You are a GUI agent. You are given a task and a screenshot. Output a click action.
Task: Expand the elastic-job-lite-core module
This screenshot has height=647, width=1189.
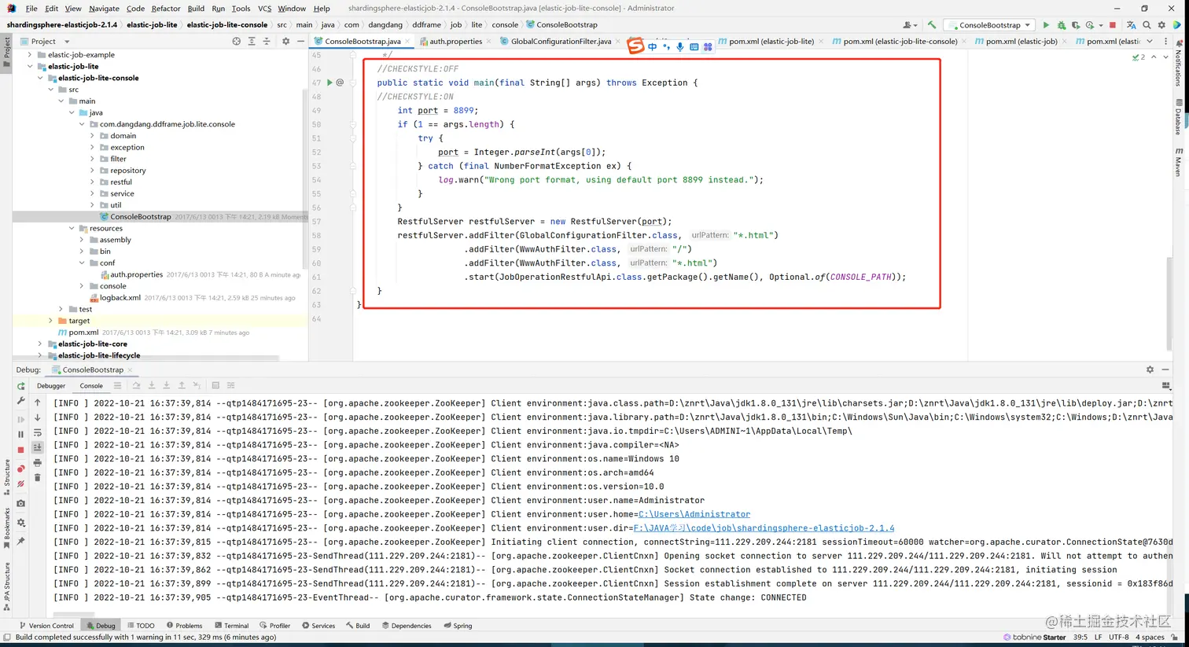(x=40, y=344)
